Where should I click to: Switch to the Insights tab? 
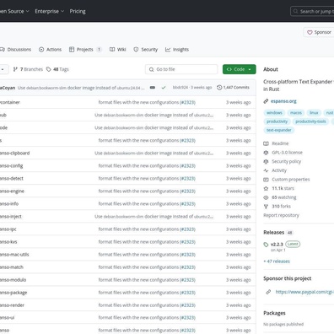[177, 50]
